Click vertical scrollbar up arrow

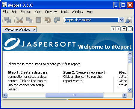tap(130, 53)
